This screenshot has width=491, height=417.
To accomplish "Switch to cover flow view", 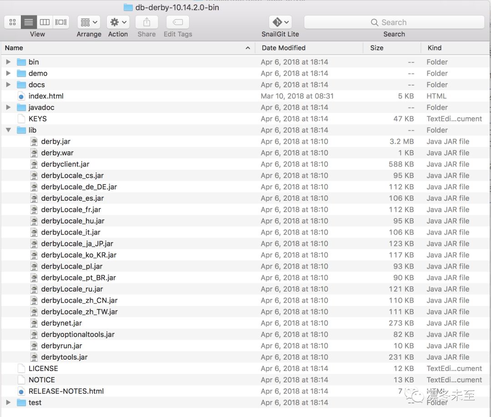I will [61, 22].
